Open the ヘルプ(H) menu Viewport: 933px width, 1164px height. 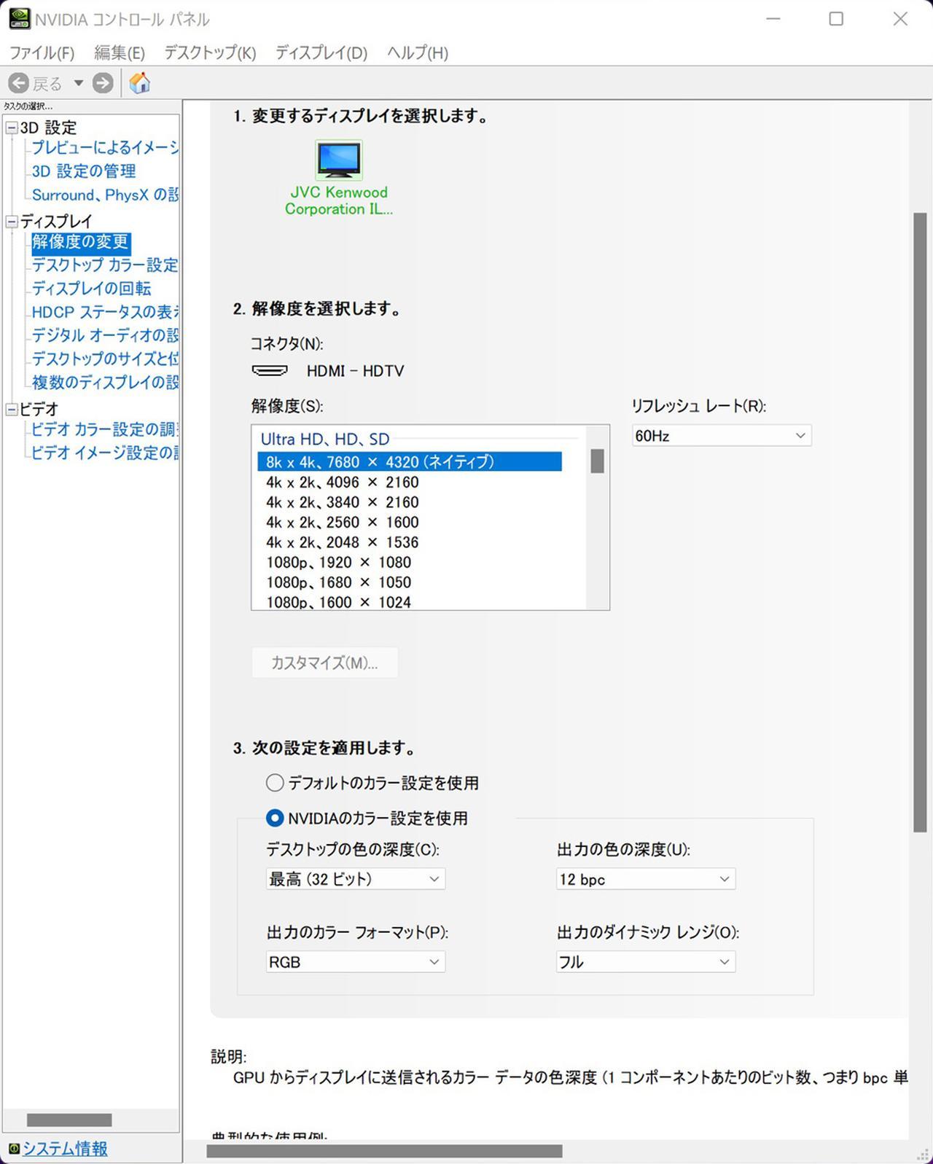[x=418, y=52]
